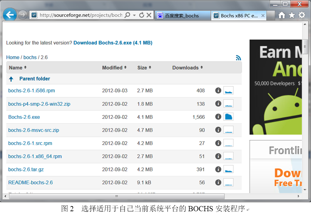
Task: View download stats chart for bochs-2.6-1.i586.rpm
Action: pos(228,90)
